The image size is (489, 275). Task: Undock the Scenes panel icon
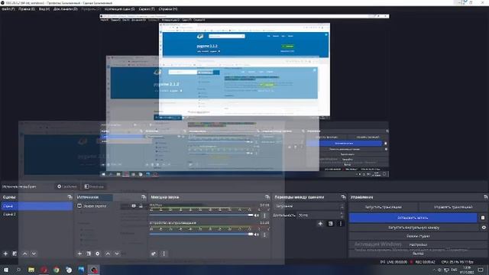[70, 197]
